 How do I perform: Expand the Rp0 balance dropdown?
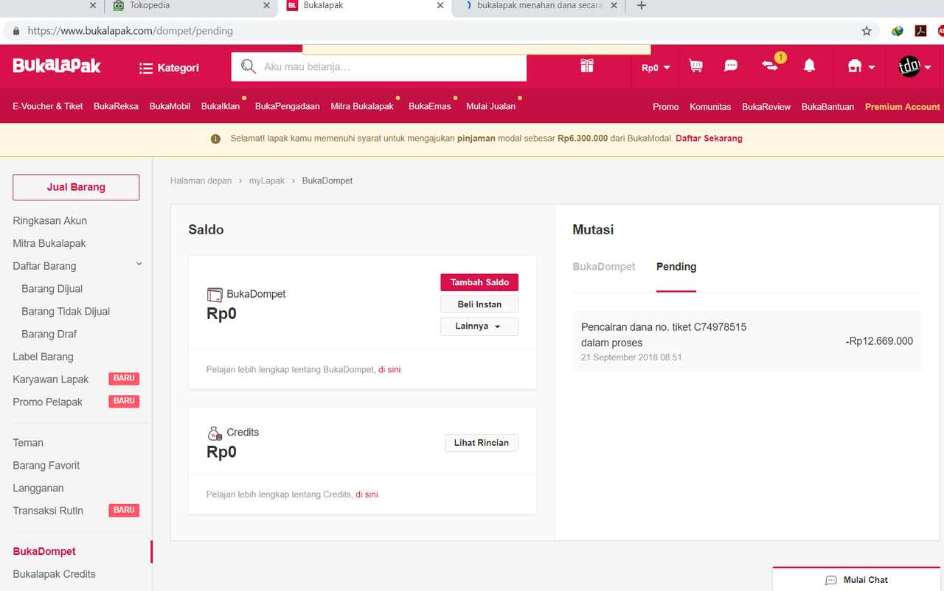pos(656,68)
